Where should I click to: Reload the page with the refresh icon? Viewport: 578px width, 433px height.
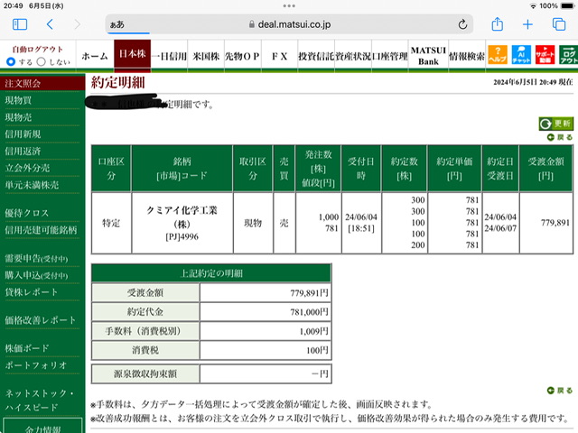click(x=462, y=24)
